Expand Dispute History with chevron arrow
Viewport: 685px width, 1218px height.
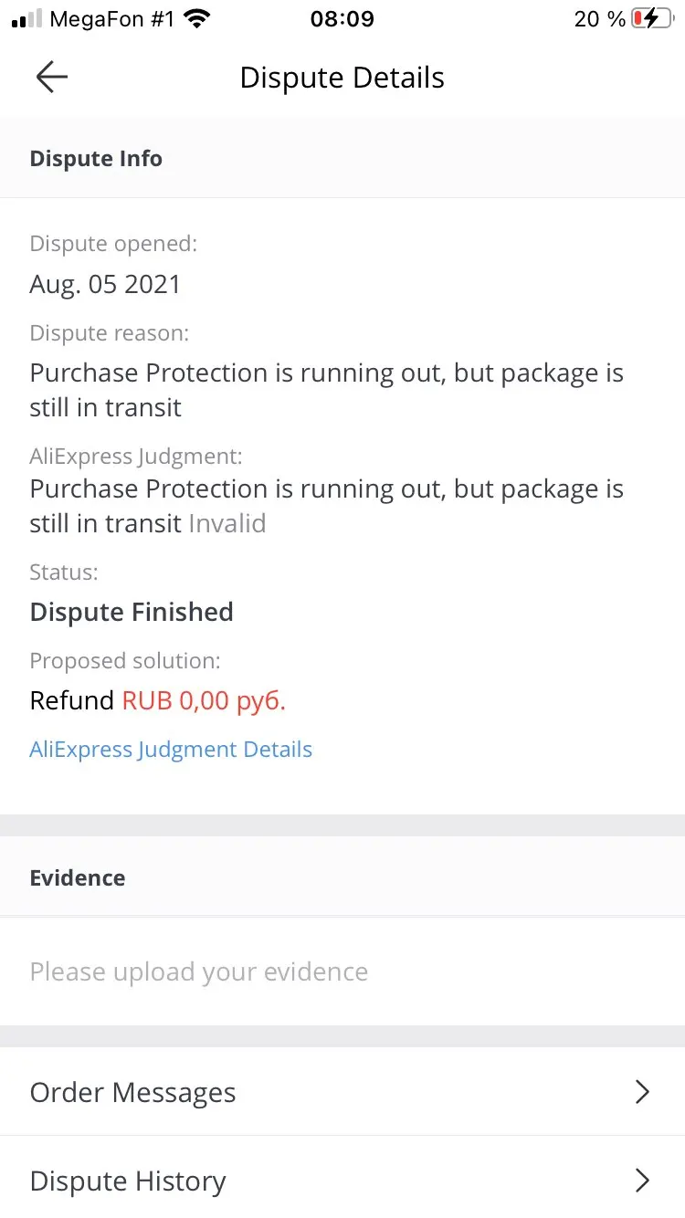coord(642,1181)
